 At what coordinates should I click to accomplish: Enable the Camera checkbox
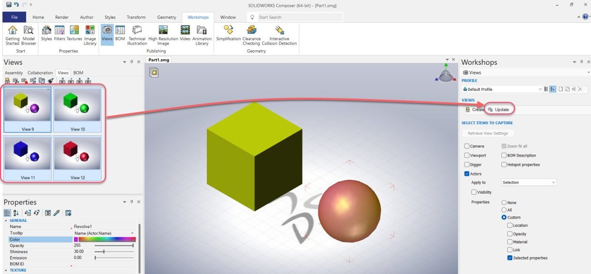click(x=467, y=146)
